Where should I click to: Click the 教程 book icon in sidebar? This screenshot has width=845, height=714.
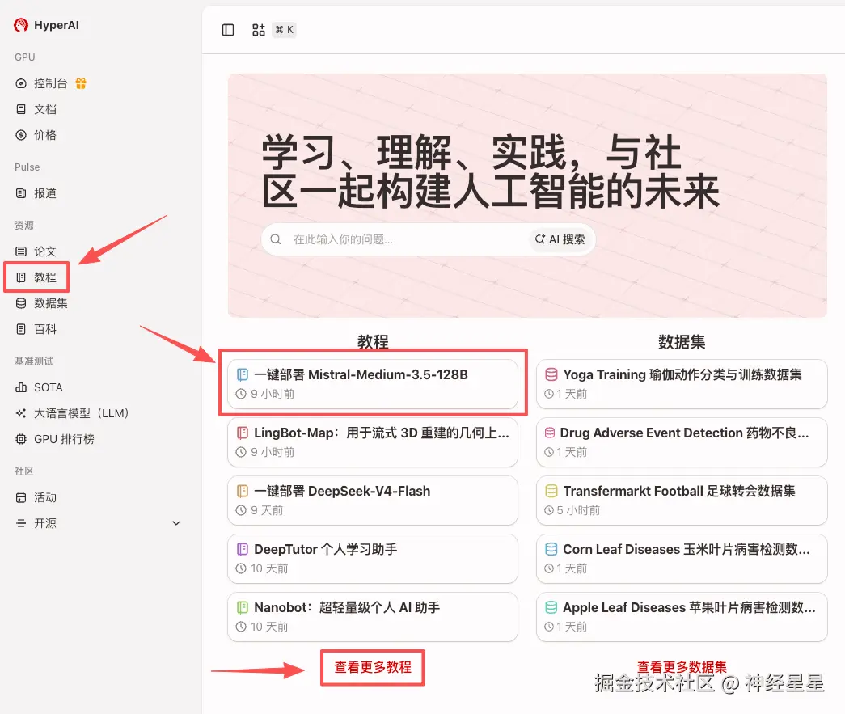click(21, 277)
